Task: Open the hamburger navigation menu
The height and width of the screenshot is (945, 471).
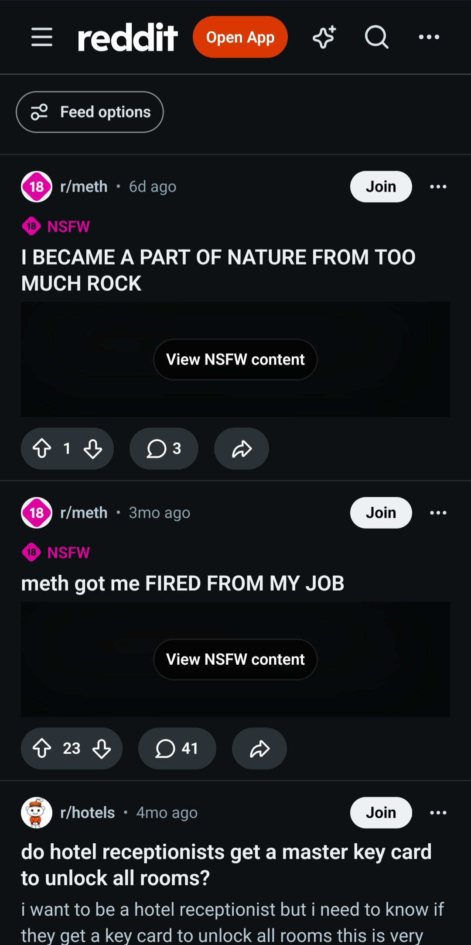Action: coord(42,37)
